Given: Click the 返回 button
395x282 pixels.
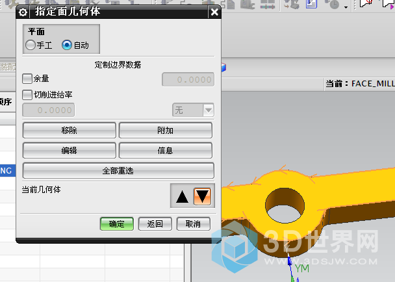Looking at the screenshot, I should click(x=155, y=224).
